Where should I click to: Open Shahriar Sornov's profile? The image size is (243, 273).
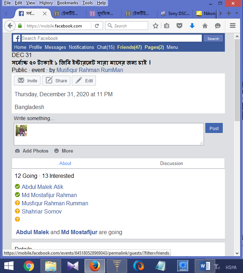[x=42, y=211]
